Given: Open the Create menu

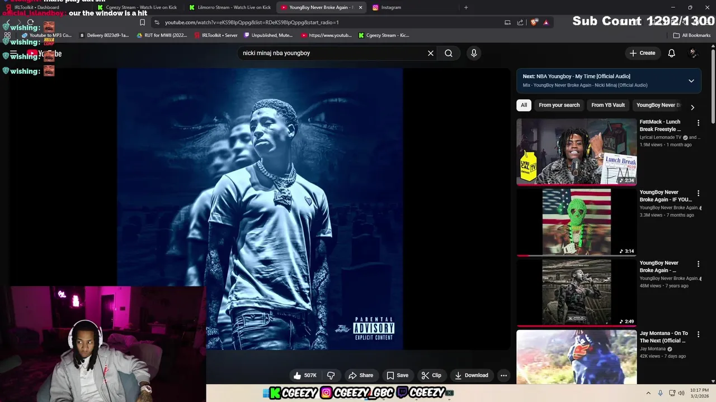Looking at the screenshot, I should [642, 53].
